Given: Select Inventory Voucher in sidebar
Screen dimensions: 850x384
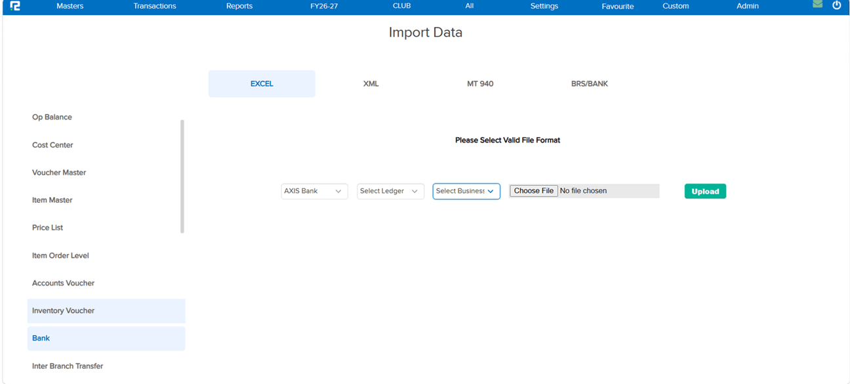Looking at the screenshot, I should [106, 311].
